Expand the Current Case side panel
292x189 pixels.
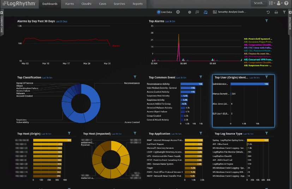coord(2,23)
